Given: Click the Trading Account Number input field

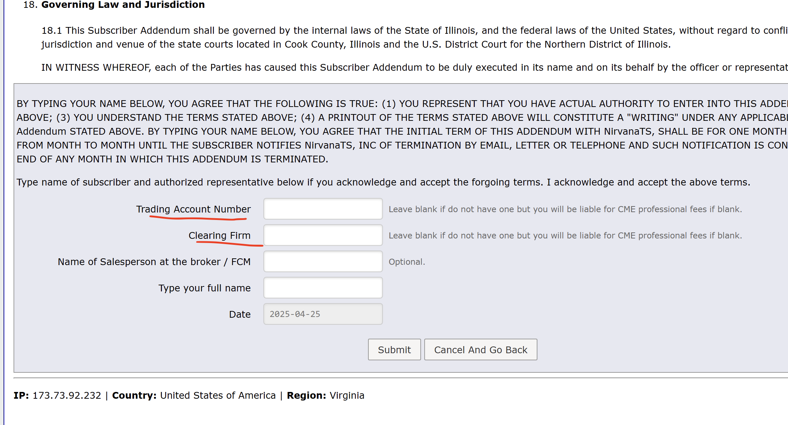Looking at the screenshot, I should (x=323, y=209).
